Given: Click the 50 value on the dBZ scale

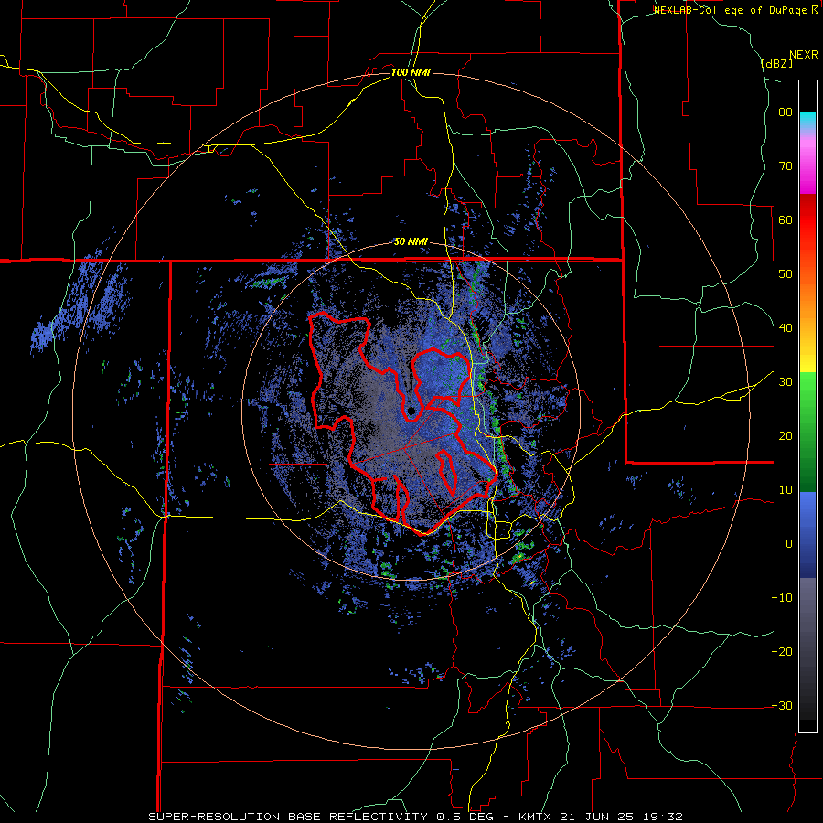Looking at the screenshot, I should point(786,274).
